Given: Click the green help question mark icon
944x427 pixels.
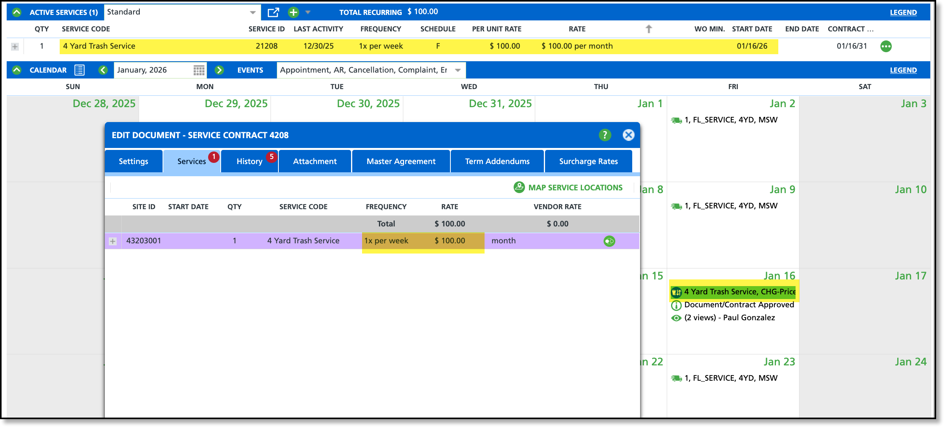Looking at the screenshot, I should [x=605, y=135].
